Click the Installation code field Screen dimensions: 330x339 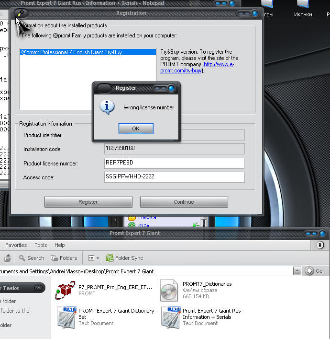pos(174,149)
